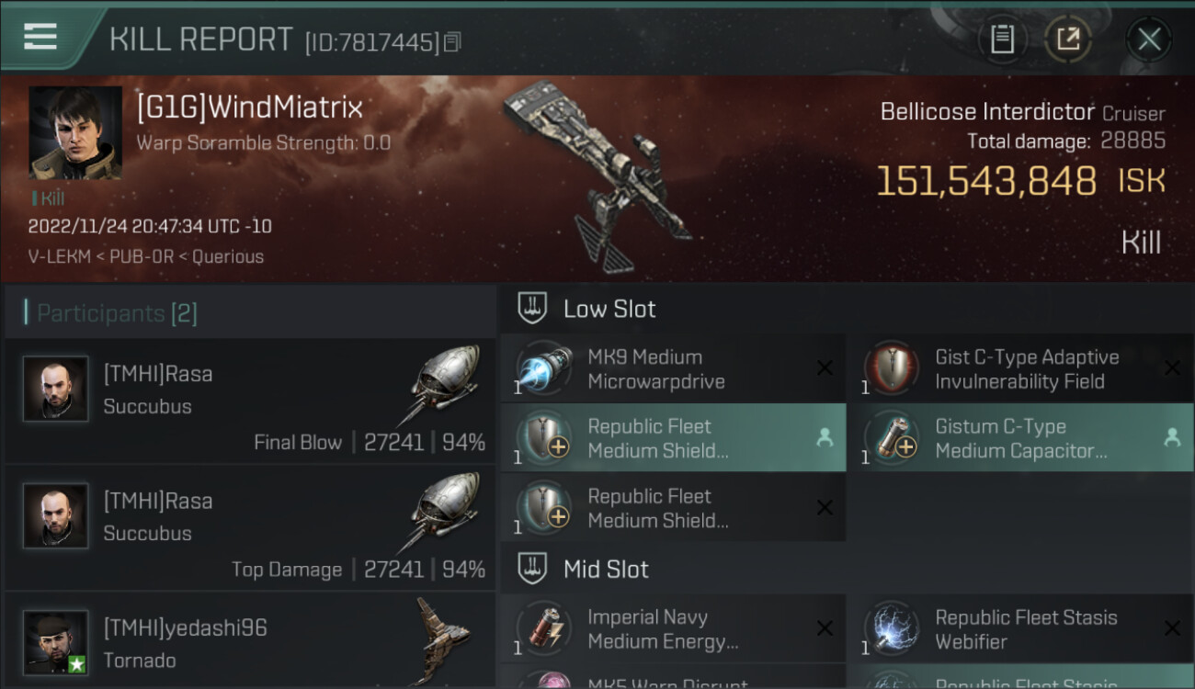Click the X mark on MK9 Microwarpdrive row
Image resolution: width=1195 pixels, height=689 pixels.
[x=825, y=368]
